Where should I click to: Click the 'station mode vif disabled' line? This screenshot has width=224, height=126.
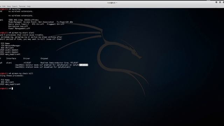point(43,67)
